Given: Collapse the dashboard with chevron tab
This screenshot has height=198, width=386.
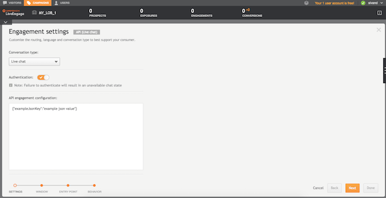Looking at the screenshot, I should [6, 22].
